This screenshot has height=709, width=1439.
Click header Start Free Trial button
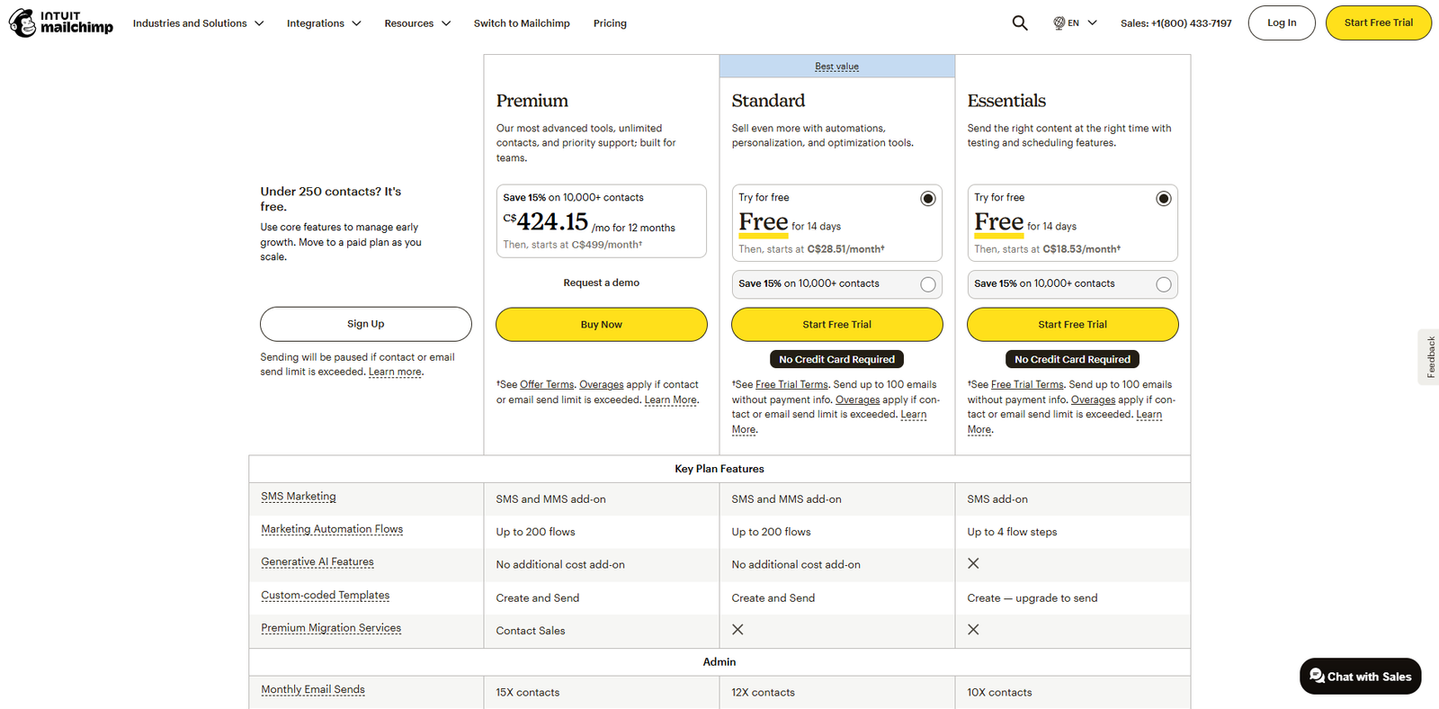coord(1379,23)
